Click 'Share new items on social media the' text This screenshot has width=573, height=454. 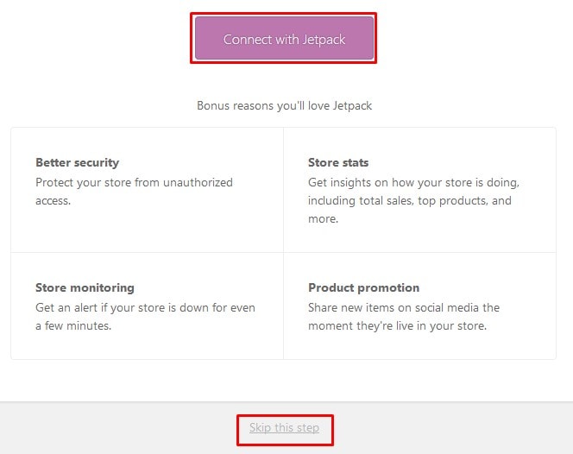click(404, 307)
